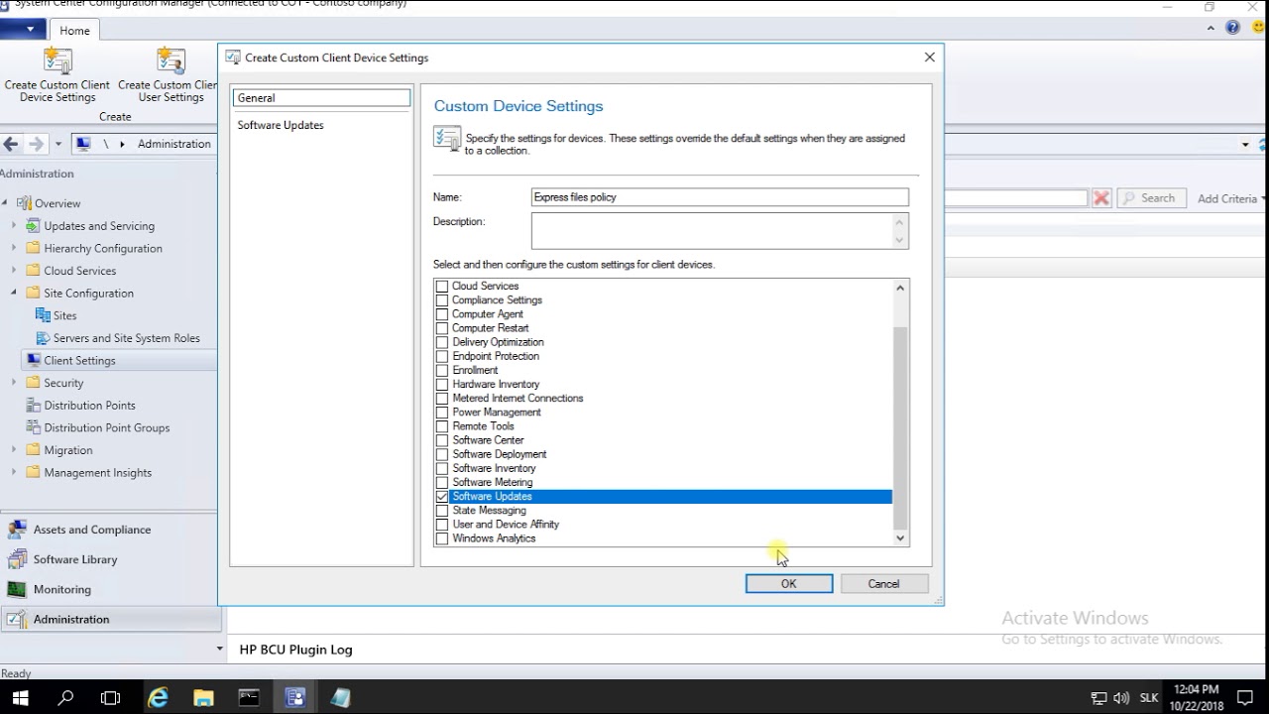Check Windows Analytics checkbox
Viewport: 1269px width, 714px height.
click(442, 538)
